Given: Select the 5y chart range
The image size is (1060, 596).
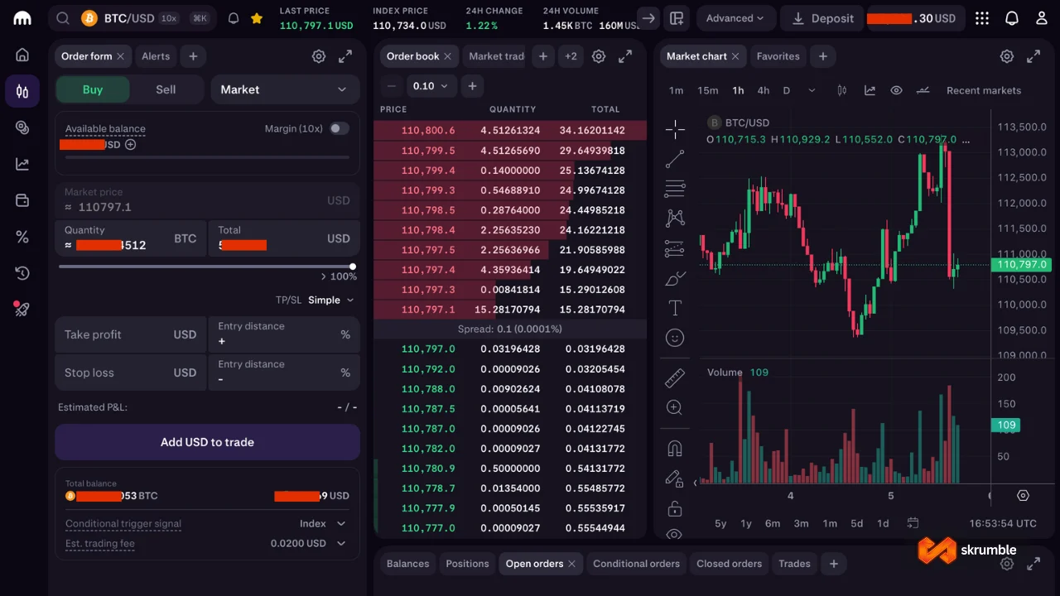Looking at the screenshot, I should [x=720, y=523].
